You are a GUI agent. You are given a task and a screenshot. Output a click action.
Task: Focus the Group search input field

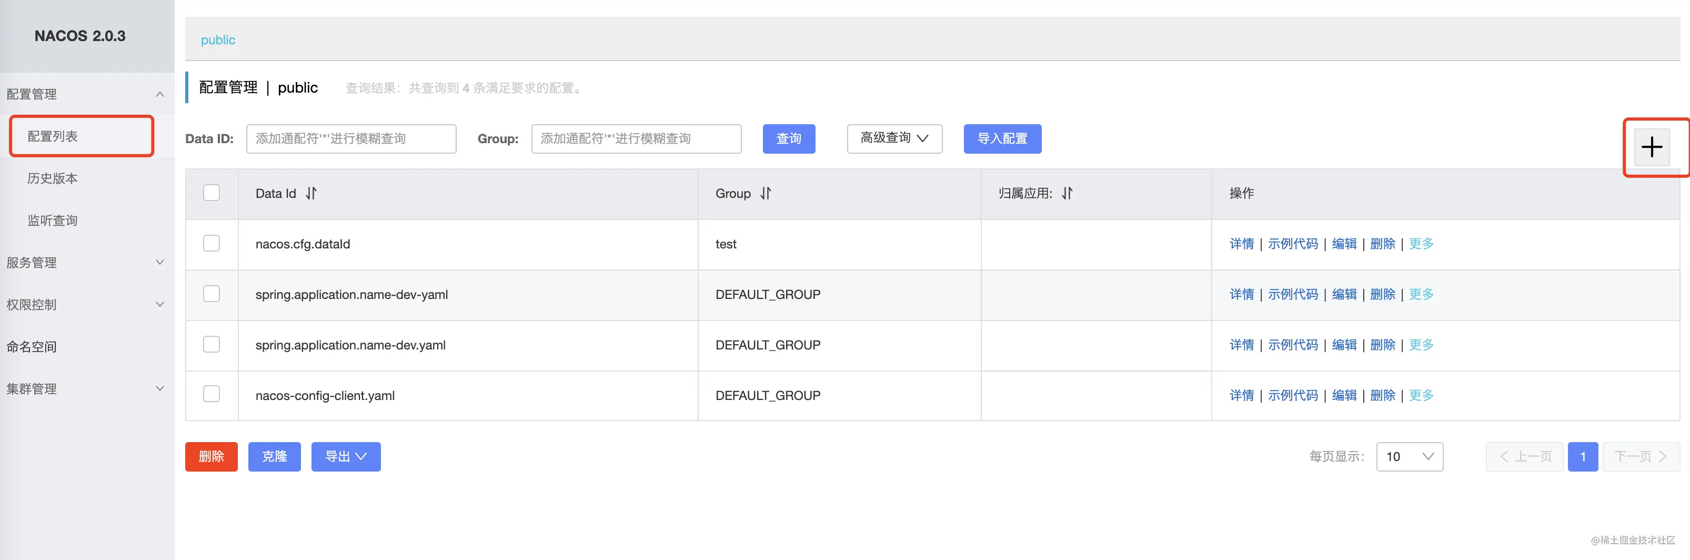point(636,138)
